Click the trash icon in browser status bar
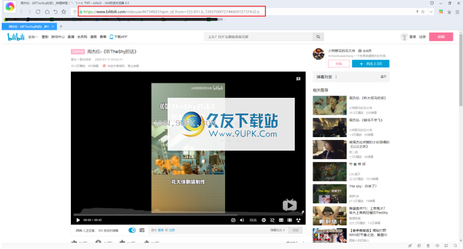The height and width of the screenshot is (249, 463). [x=428, y=246]
